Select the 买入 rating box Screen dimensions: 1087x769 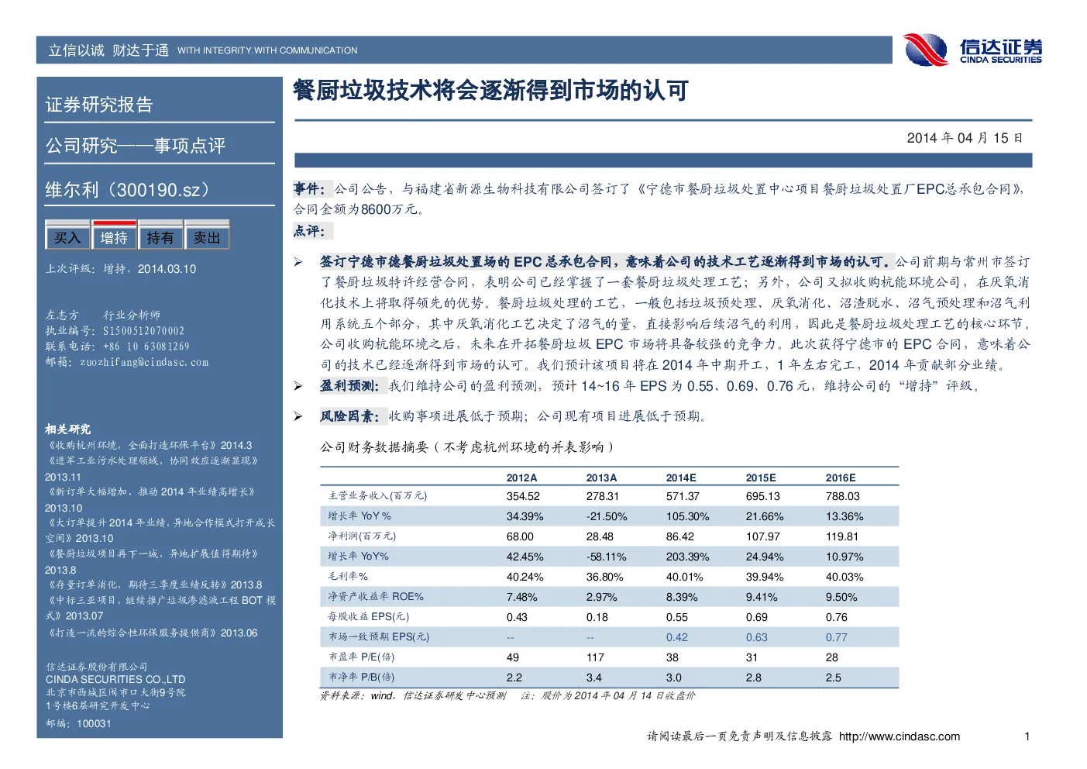67,237
